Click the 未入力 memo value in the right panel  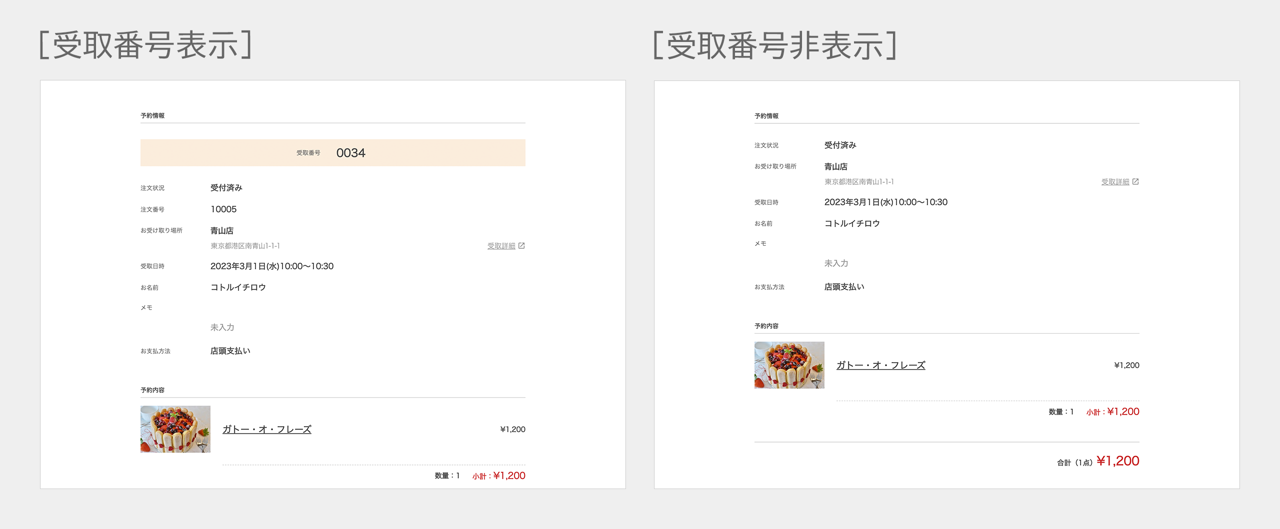pos(836,263)
